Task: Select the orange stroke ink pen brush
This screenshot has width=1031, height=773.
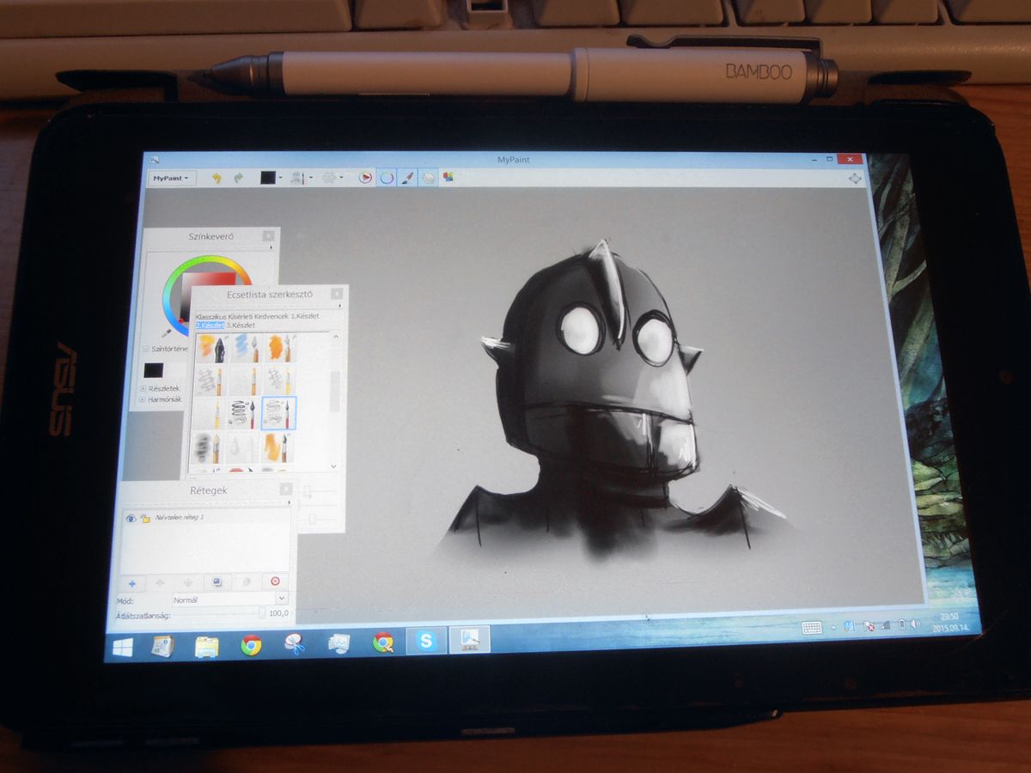Action: [x=210, y=348]
